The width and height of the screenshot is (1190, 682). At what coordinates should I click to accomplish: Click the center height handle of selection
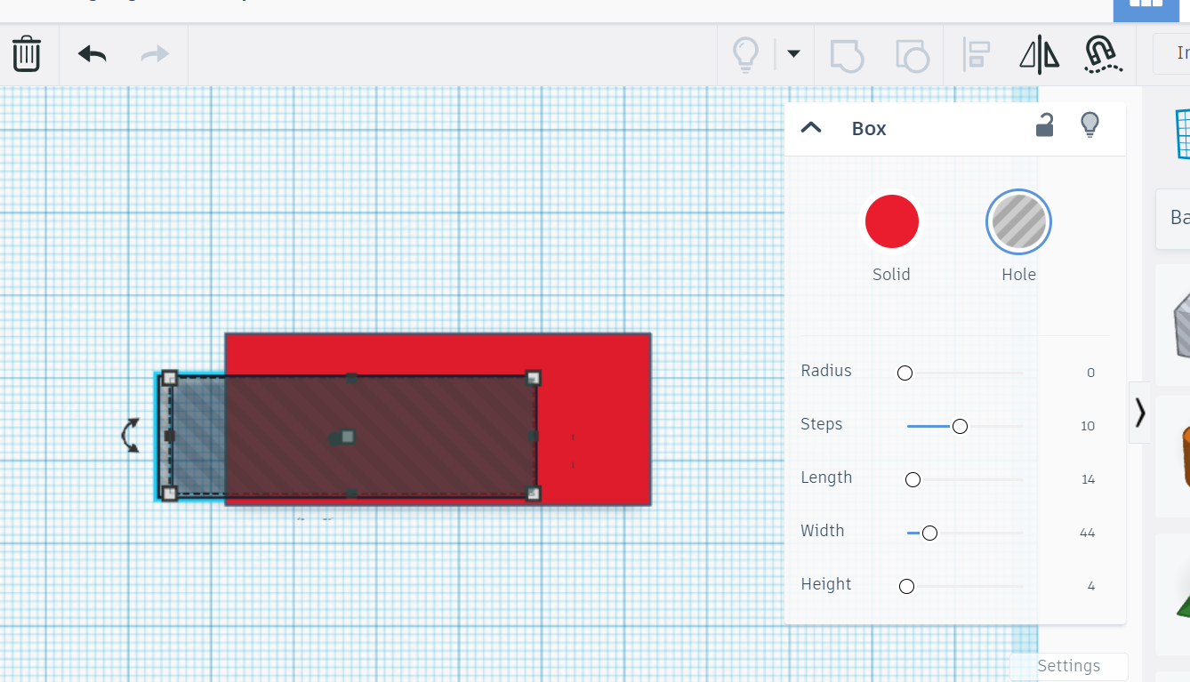coord(348,436)
